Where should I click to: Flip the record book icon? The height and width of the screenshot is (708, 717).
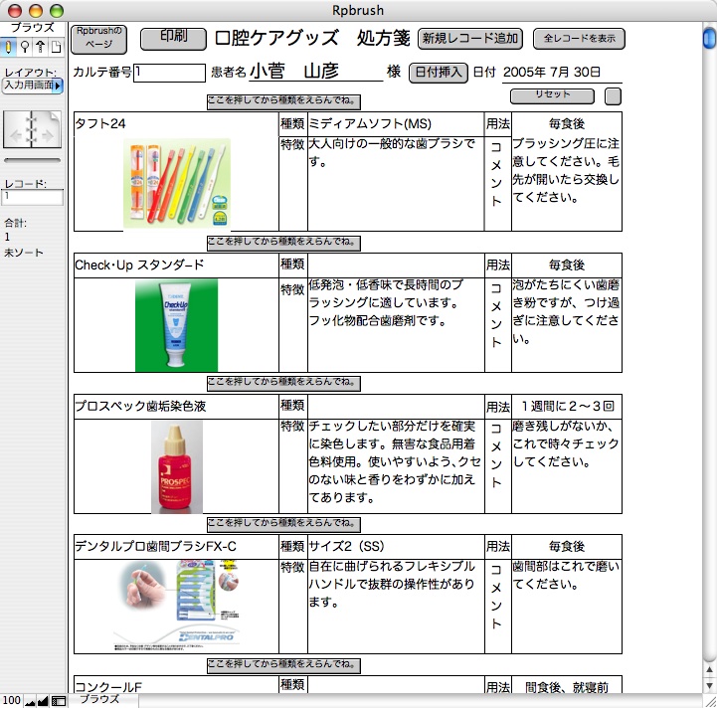[x=32, y=129]
